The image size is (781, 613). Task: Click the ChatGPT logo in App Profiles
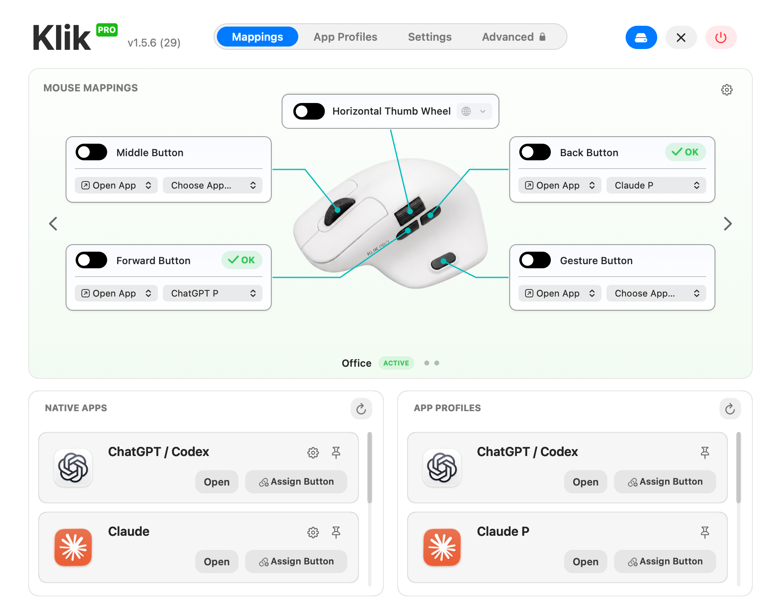click(442, 468)
